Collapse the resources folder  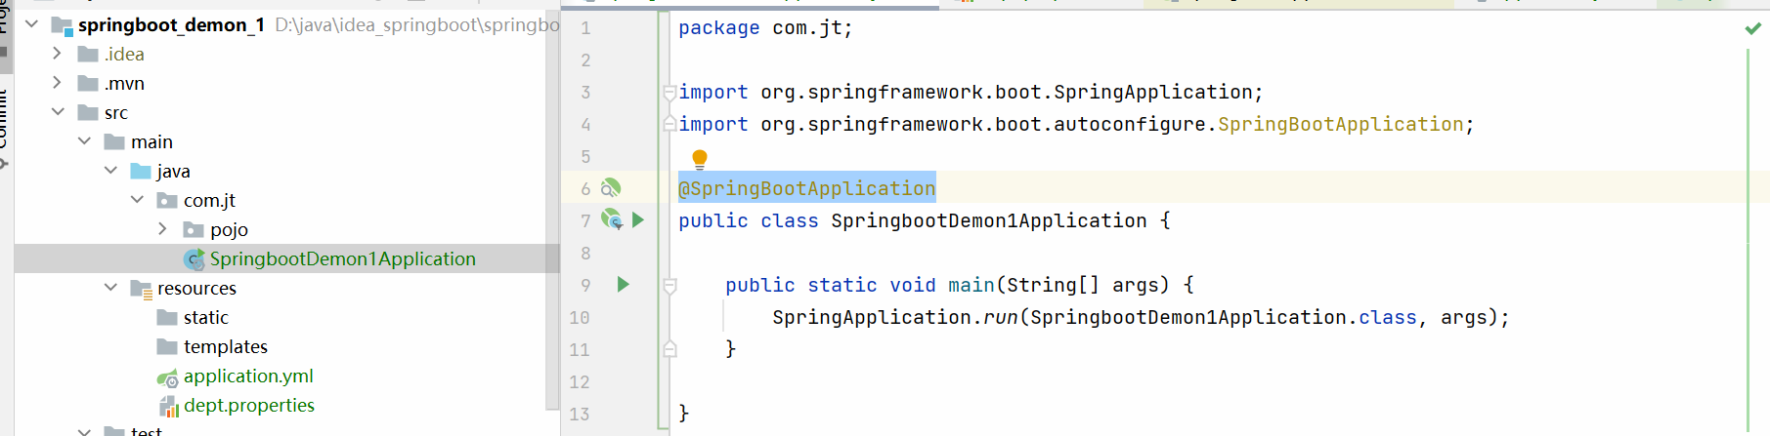coord(111,288)
